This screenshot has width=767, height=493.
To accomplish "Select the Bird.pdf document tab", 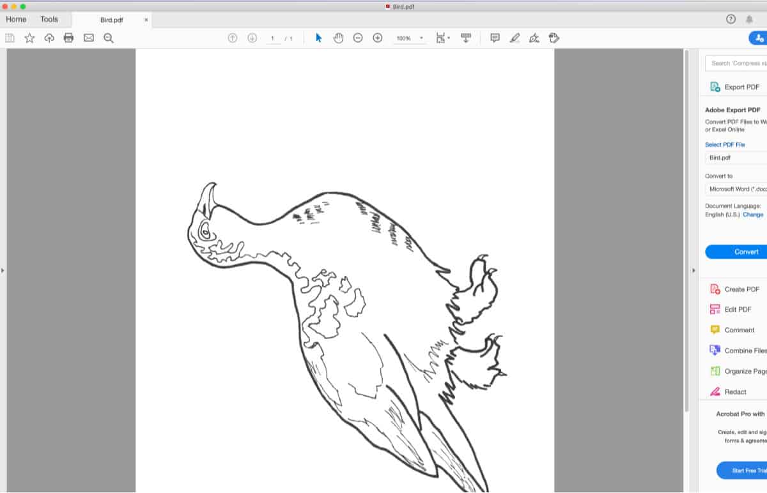I will (111, 20).
